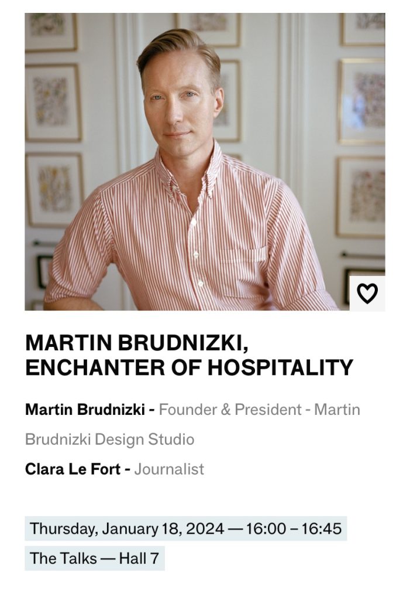Tap the heart favorite icon
The height and width of the screenshot is (600, 410).
pos(367,294)
